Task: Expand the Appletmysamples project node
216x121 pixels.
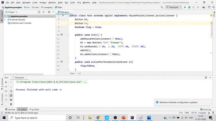Action: coord(5,16)
